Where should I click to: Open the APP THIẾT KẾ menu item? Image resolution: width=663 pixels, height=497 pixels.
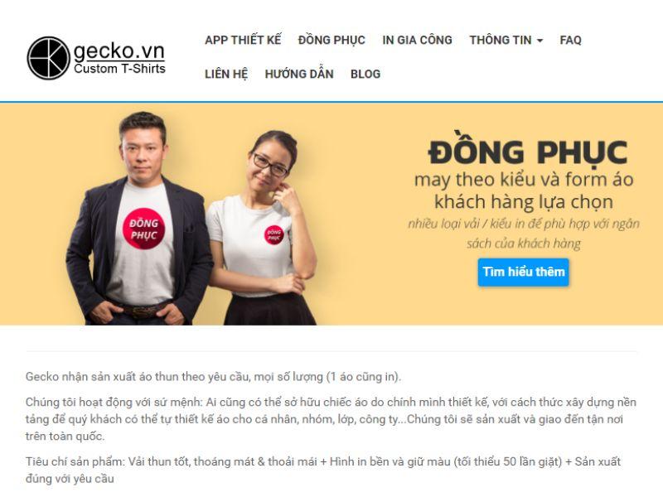pos(243,40)
